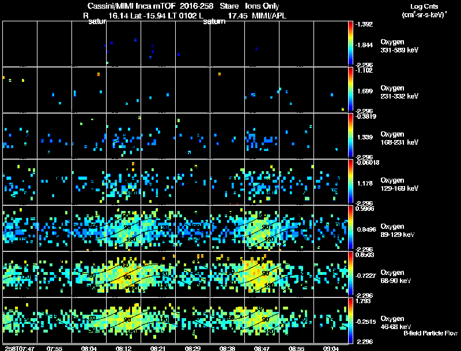The width and height of the screenshot is (461, 351).
Task: Click the Oxygen 89-129 keV color bar
Action: pos(350,228)
